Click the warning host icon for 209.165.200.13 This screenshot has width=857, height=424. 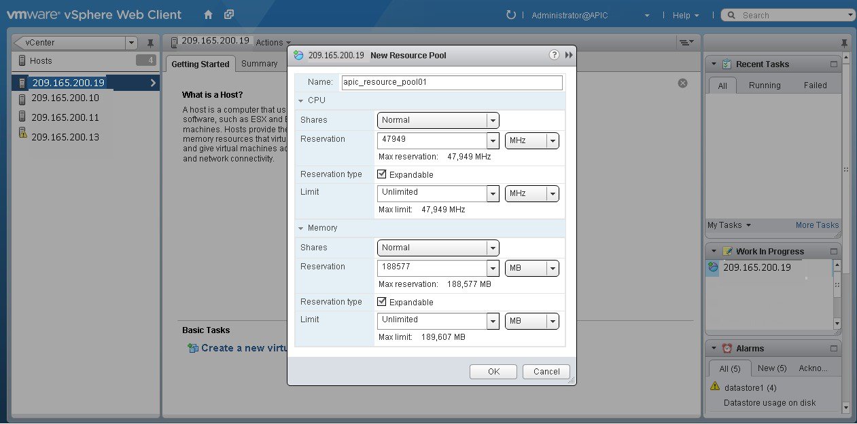pyautogui.click(x=22, y=132)
